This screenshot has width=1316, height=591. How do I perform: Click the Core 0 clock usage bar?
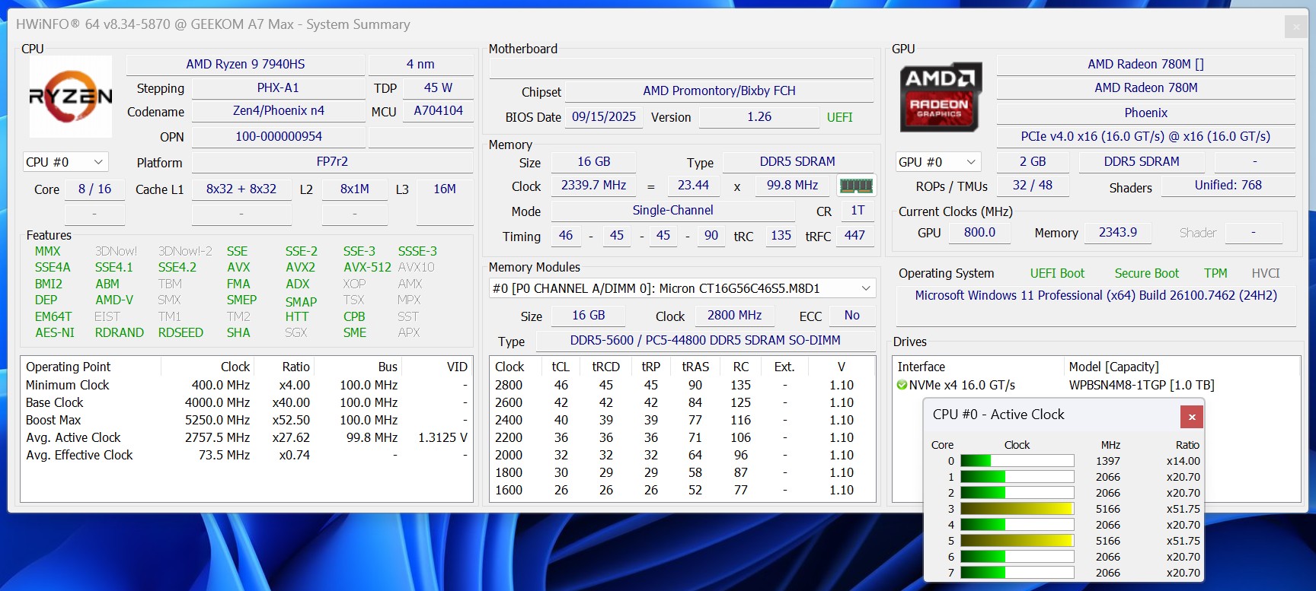tap(1017, 461)
